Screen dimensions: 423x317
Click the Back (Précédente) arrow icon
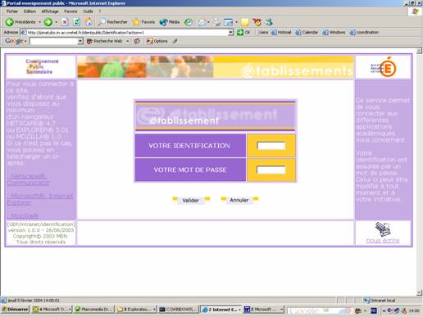pos(9,22)
